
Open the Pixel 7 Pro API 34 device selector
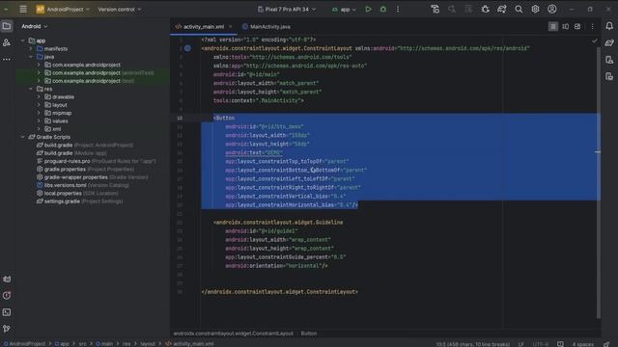[287, 9]
